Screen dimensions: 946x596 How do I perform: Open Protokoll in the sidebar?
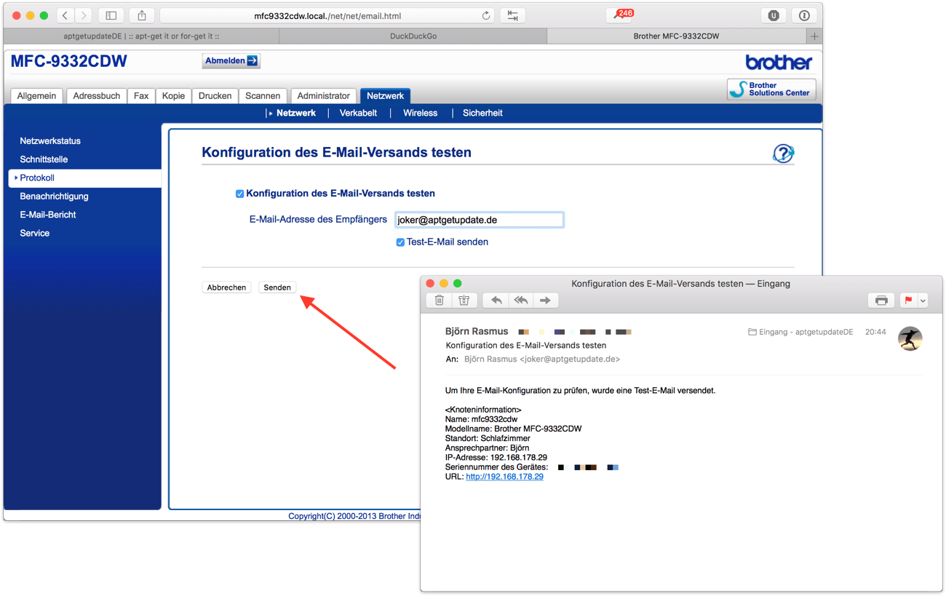tap(84, 178)
